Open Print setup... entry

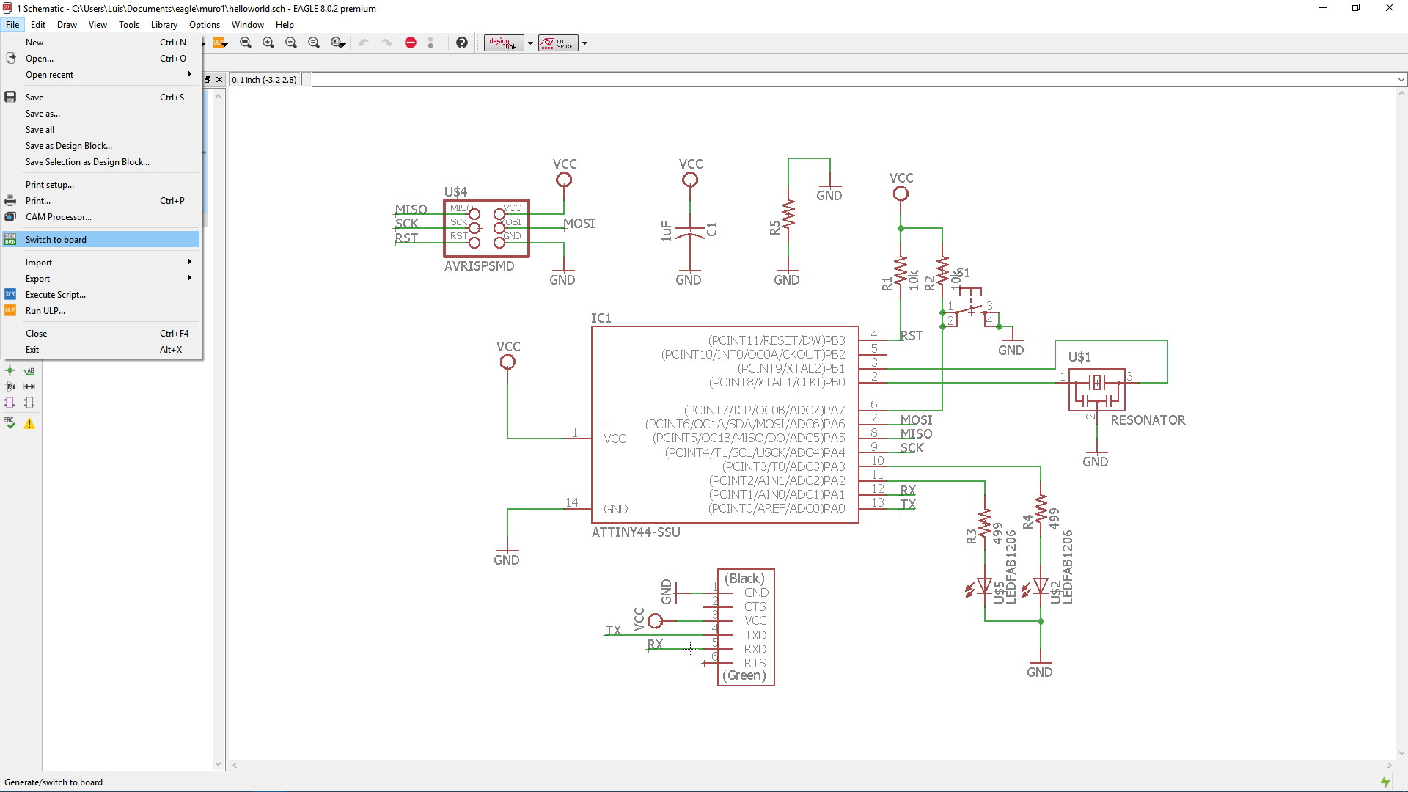coord(101,184)
